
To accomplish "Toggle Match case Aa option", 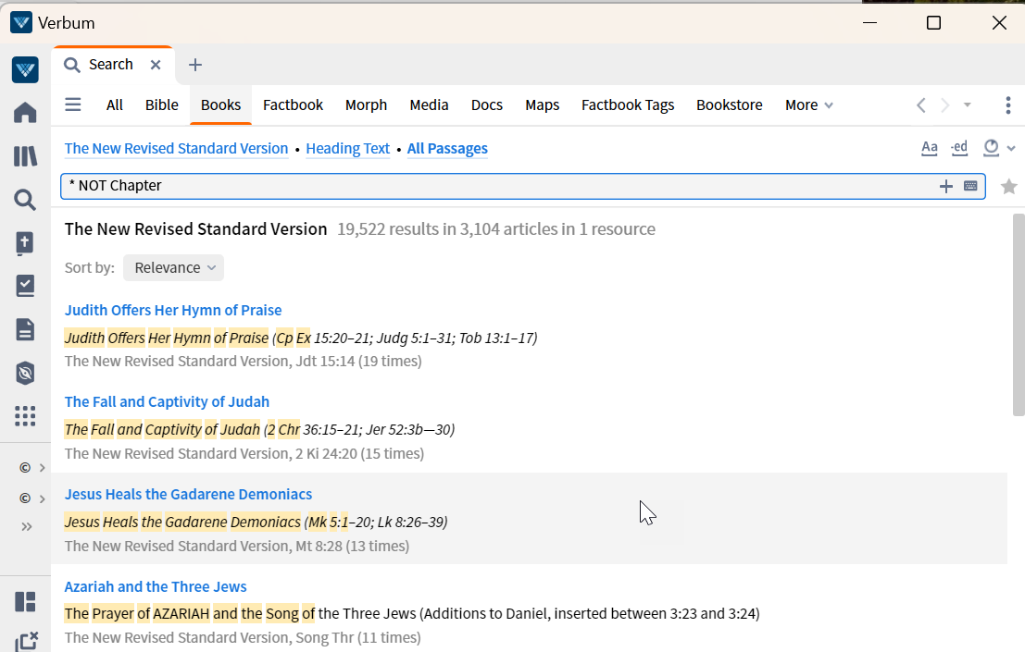I will pyautogui.click(x=929, y=148).
